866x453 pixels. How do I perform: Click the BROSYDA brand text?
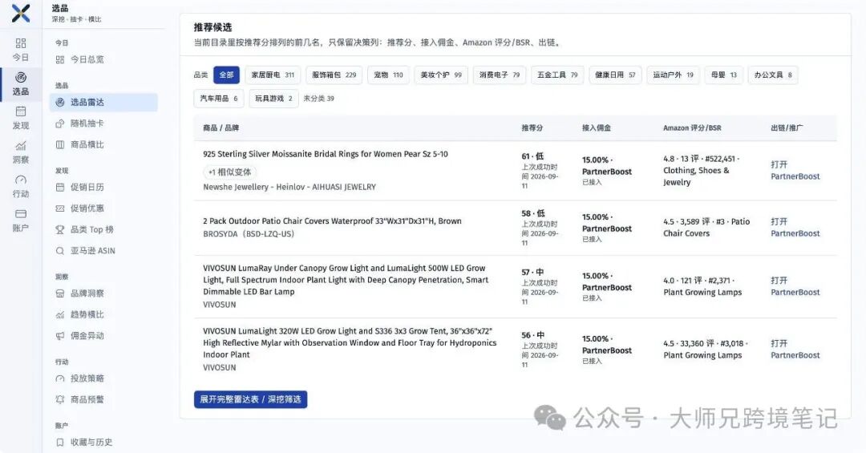point(249,234)
